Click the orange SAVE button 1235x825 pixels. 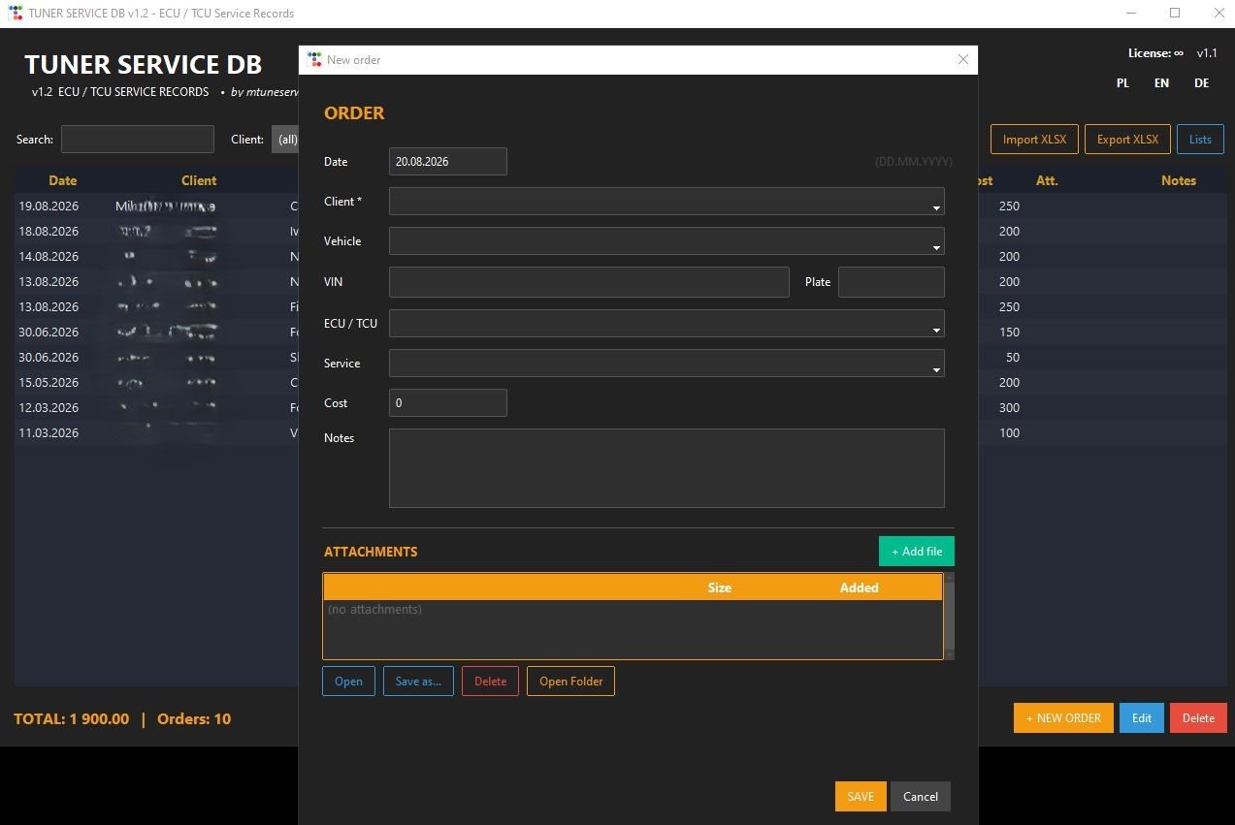(x=861, y=796)
